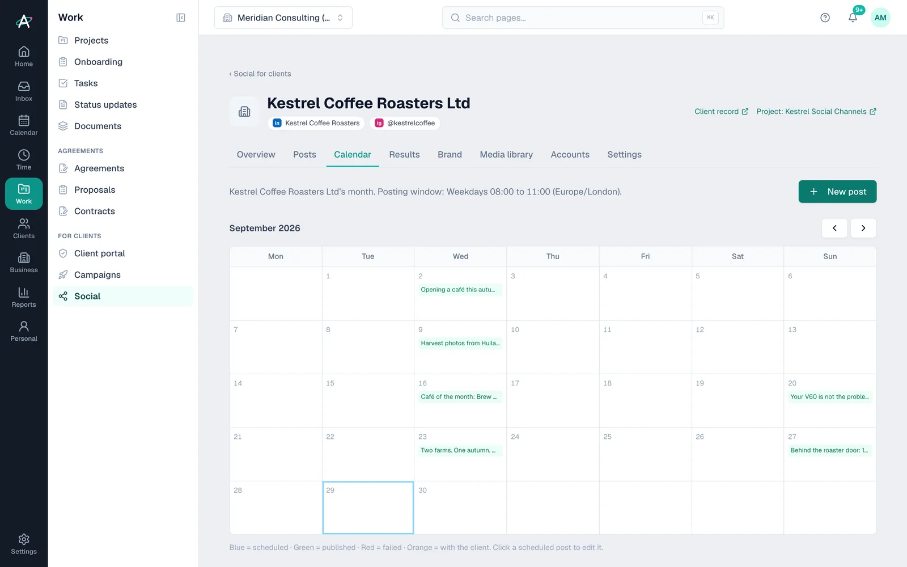907x567 pixels.
Task: Open 'Your V60 is not the proble…' post
Action: tap(829, 397)
